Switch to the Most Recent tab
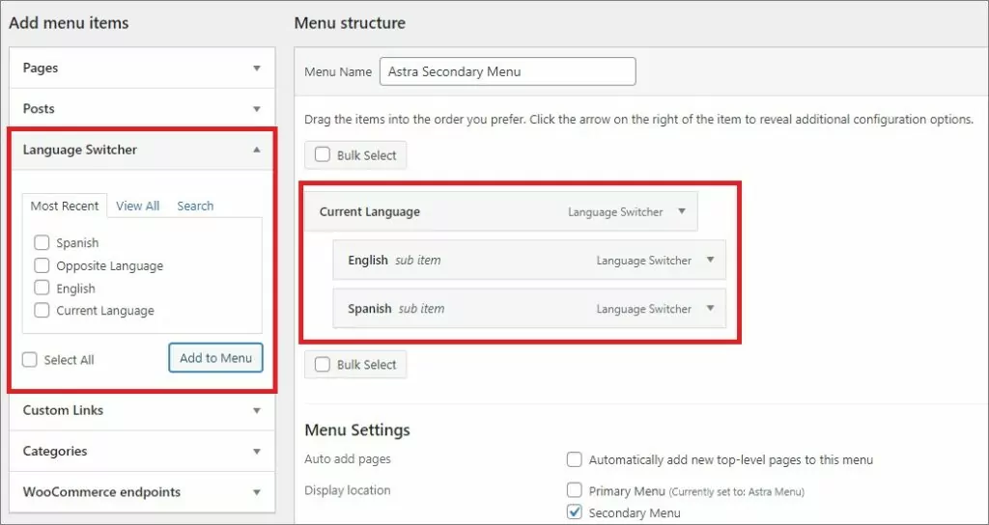Screen dimensions: 989x525 (x=65, y=207)
